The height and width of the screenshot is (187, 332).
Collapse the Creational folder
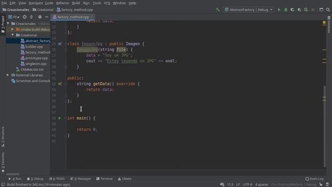pos(12,35)
